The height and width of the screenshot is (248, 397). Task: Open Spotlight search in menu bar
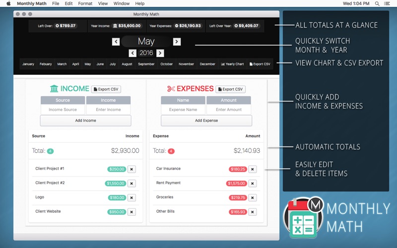click(x=377, y=3)
